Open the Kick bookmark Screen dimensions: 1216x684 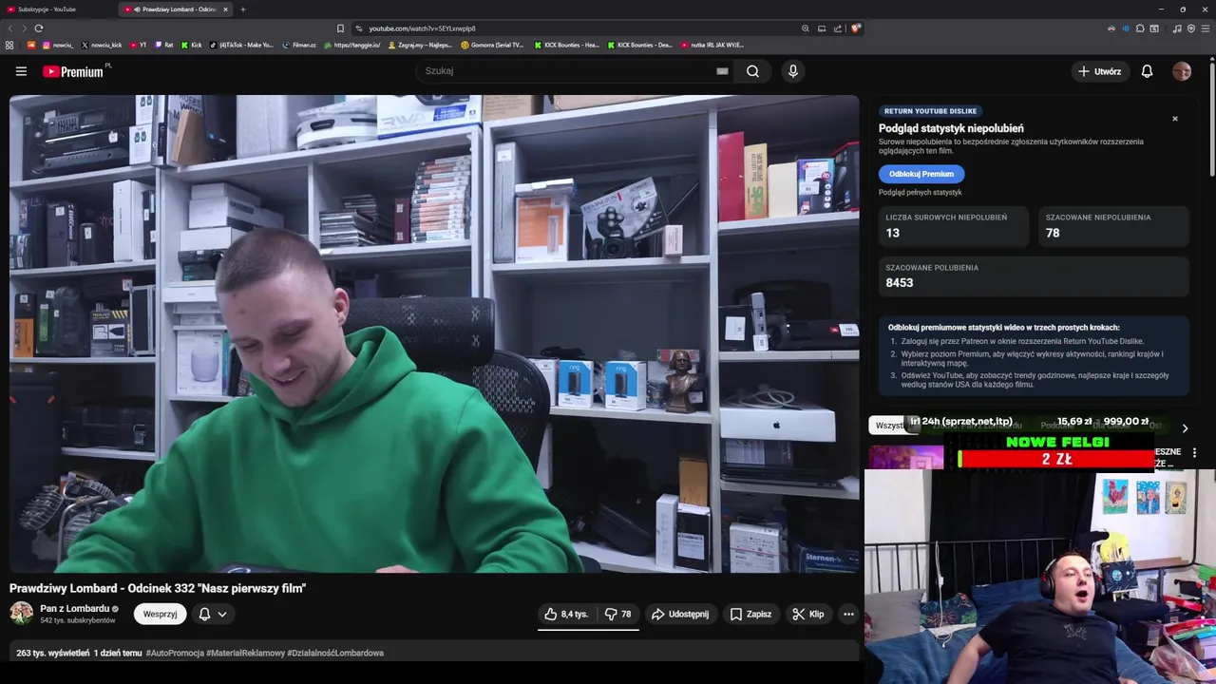click(192, 45)
